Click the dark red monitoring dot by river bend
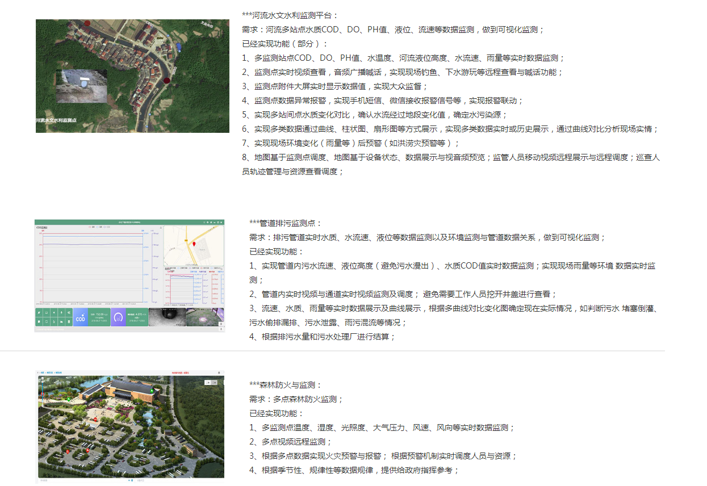The height and width of the screenshot is (486, 707). (166, 81)
